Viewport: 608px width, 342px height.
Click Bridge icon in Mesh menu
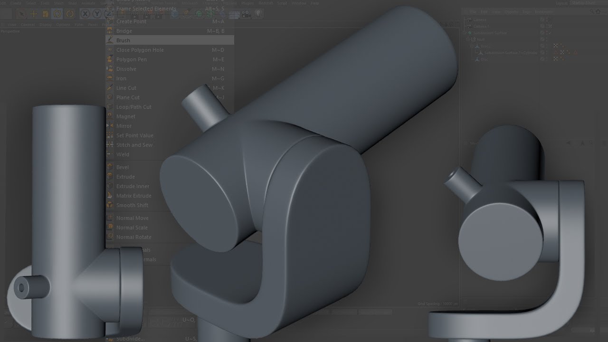coord(110,31)
